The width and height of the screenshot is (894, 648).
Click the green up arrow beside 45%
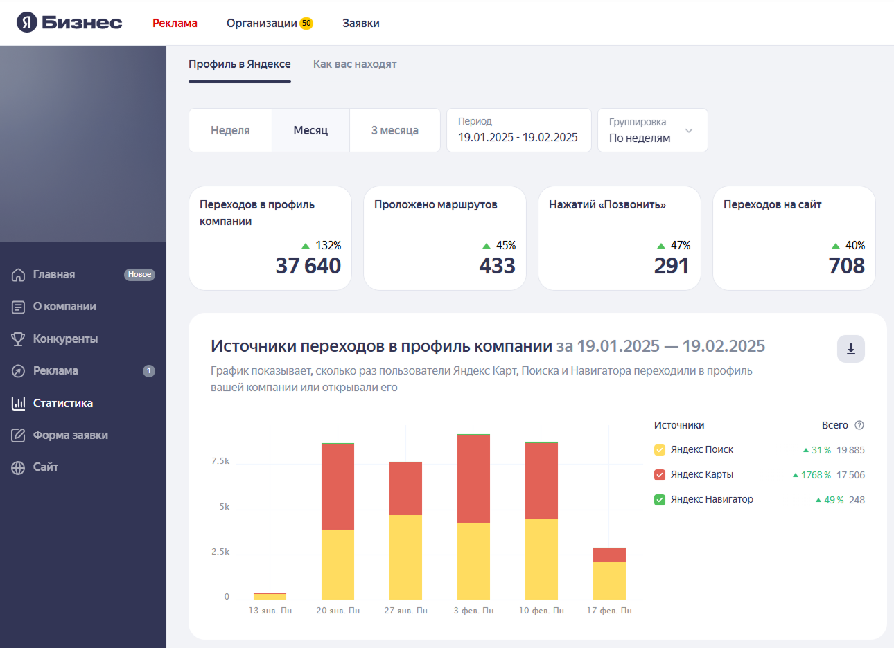[x=487, y=246]
